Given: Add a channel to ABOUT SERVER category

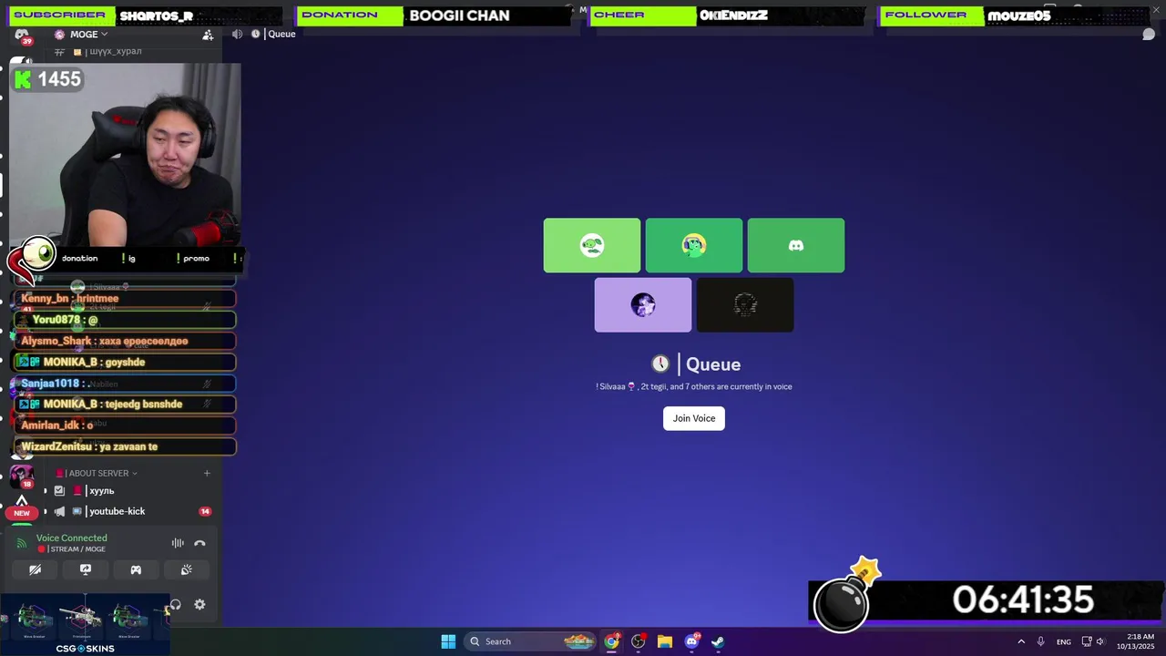Looking at the screenshot, I should pyautogui.click(x=207, y=473).
